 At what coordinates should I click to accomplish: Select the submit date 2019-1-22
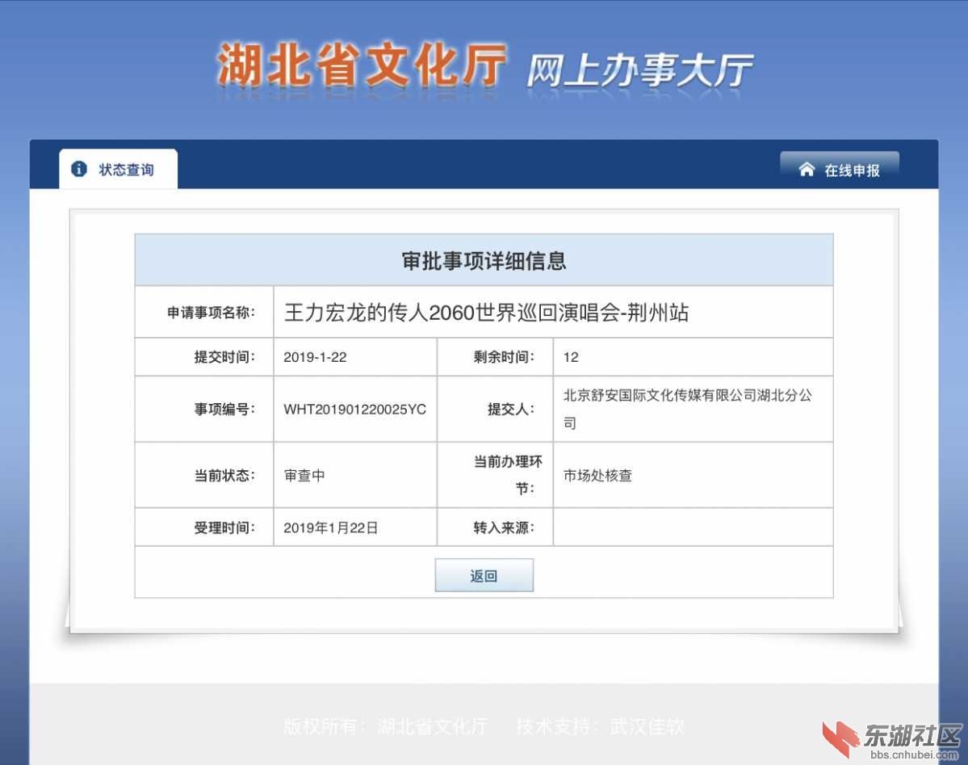315,357
